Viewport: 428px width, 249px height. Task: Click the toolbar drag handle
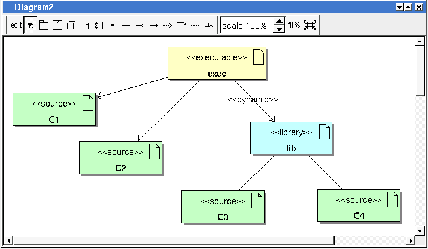pyautogui.click(x=7, y=25)
